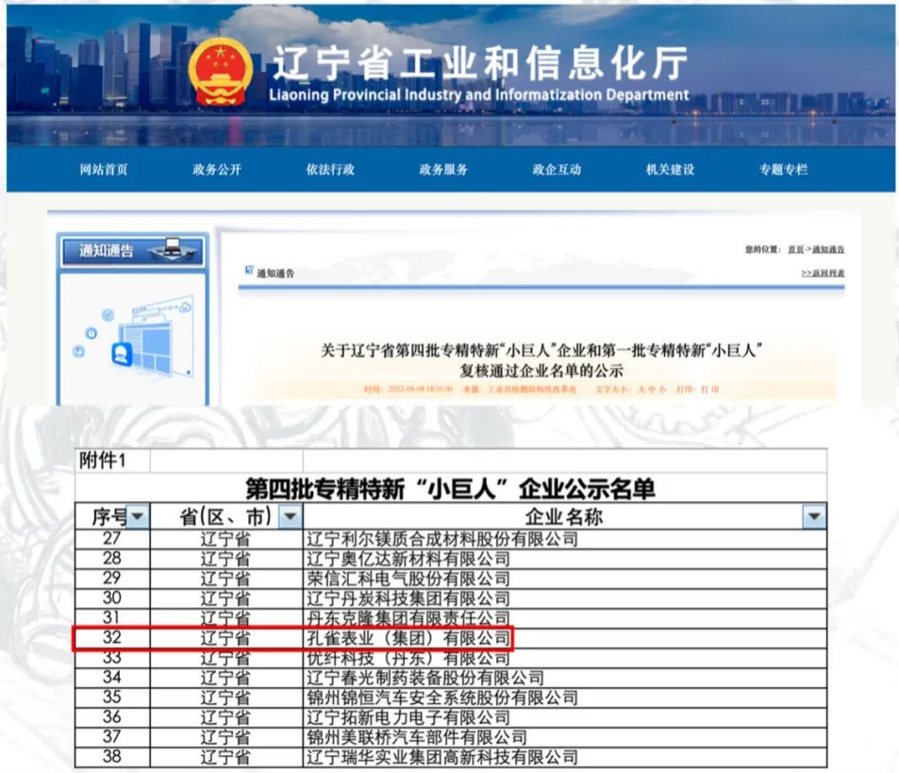Click serial number cell 35

pyautogui.click(x=112, y=697)
